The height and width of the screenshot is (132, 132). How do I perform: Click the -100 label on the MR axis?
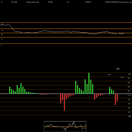(x=129, y=116)
